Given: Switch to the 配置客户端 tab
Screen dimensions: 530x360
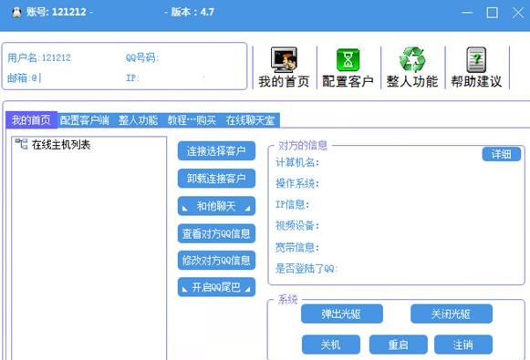Looking at the screenshot, I should click(x=85, y=120).
